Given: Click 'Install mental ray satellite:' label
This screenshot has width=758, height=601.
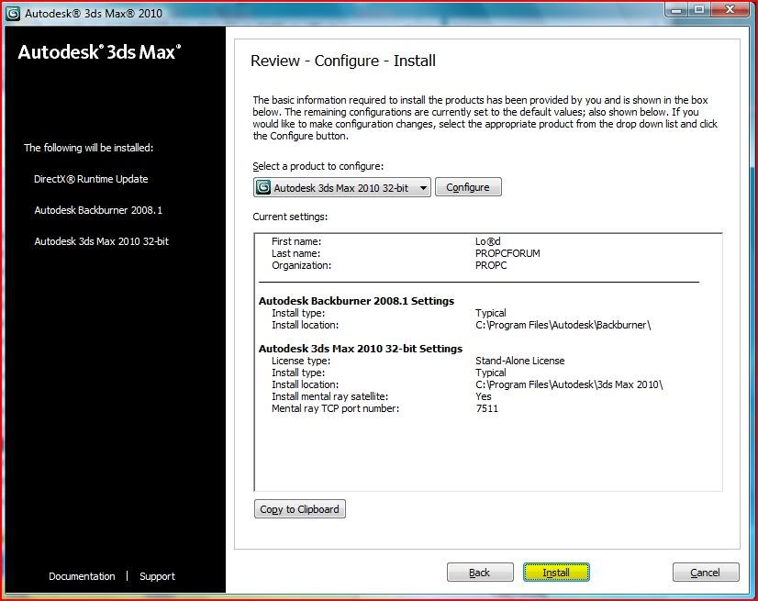Looking at the screenshot, I should (329, 396).
